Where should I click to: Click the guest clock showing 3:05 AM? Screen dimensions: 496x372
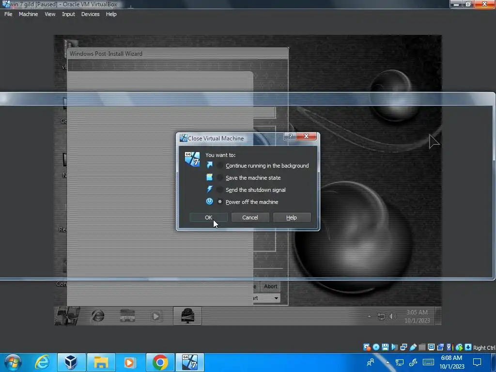coord(417,316)
